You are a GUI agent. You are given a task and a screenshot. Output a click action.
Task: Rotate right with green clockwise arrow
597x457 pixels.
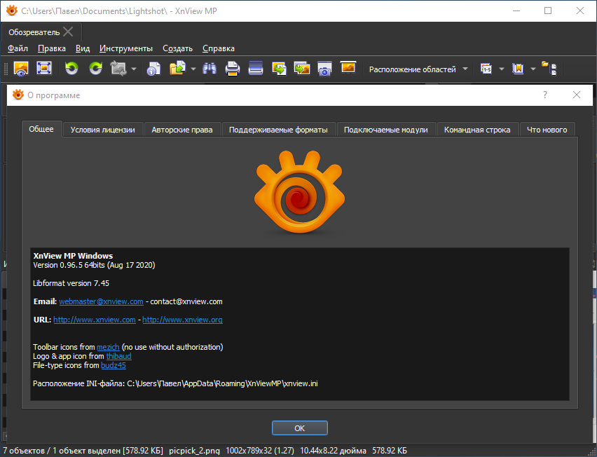point(95,69)
